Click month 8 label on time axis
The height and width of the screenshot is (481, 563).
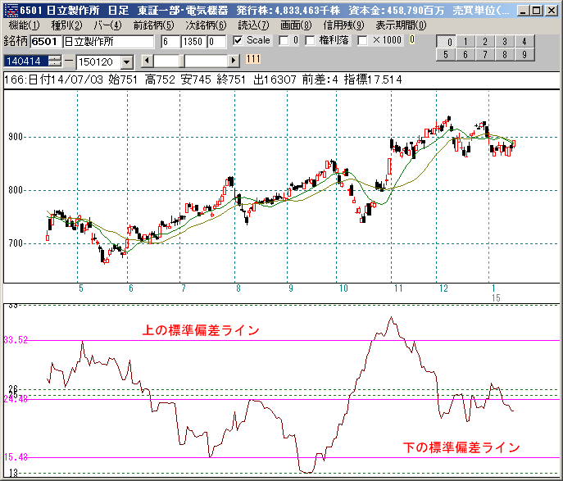pyautogui.click(x=238, y=288)
